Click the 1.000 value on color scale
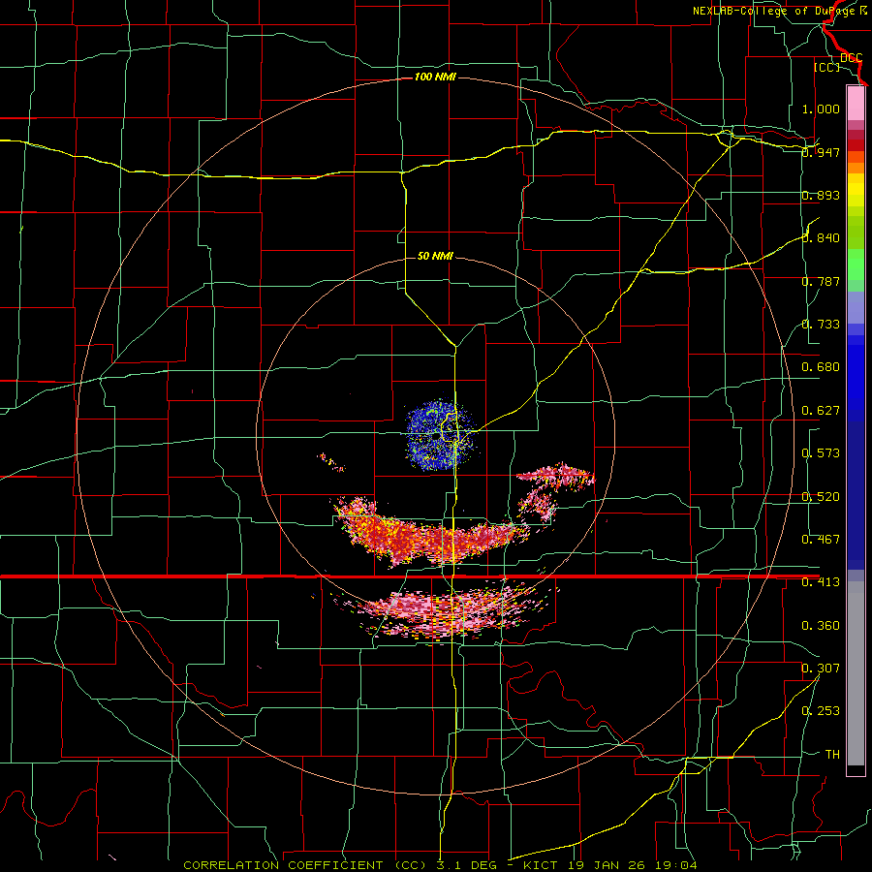 [821, 109]
